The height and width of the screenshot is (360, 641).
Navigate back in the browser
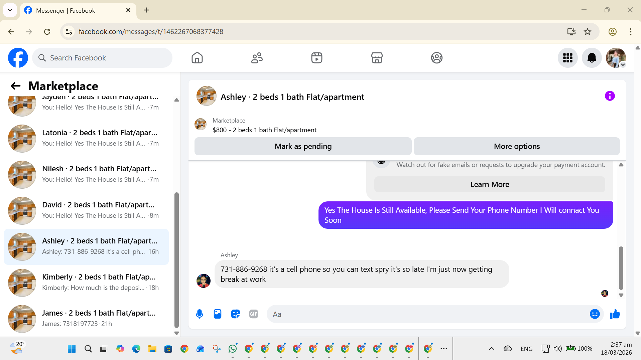tap(11, 32)
